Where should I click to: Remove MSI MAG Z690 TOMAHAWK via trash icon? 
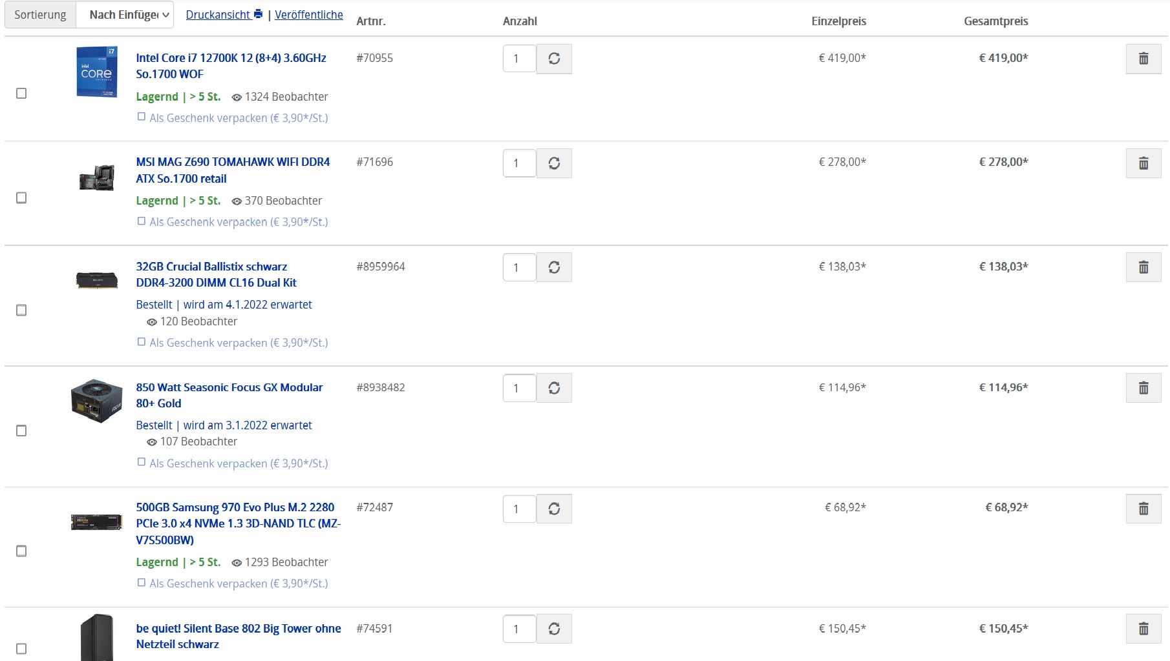(1143, 163)
